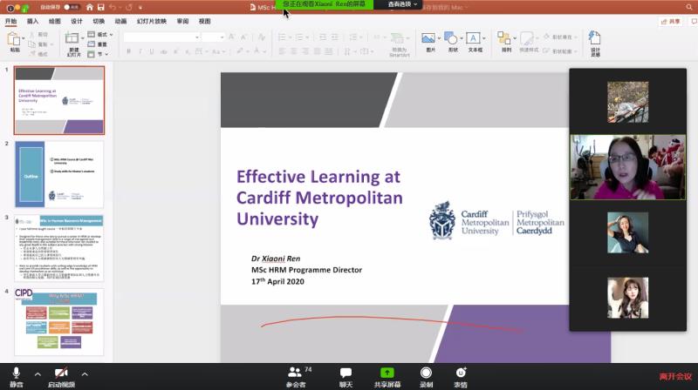Click the Copy icon in ribbon

pyautogui.click(x=32, y=44)
